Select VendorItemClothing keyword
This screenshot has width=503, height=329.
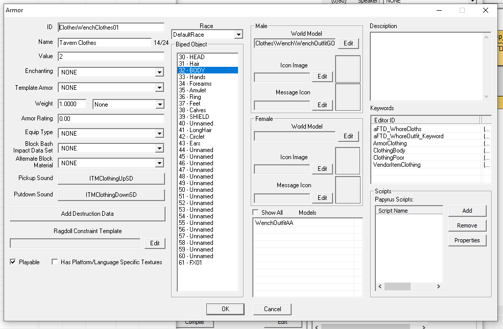(x=431, y=165)
